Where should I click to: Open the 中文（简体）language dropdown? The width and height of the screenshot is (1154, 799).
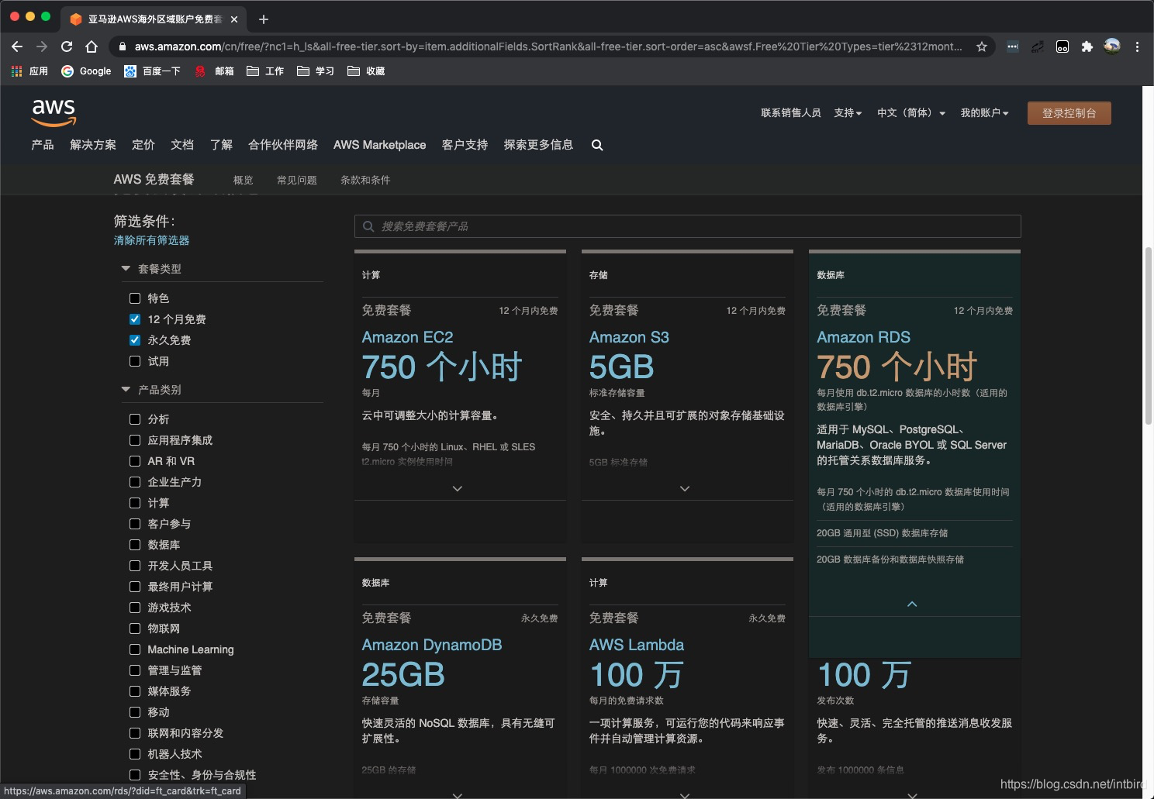[x=911, y=113]
